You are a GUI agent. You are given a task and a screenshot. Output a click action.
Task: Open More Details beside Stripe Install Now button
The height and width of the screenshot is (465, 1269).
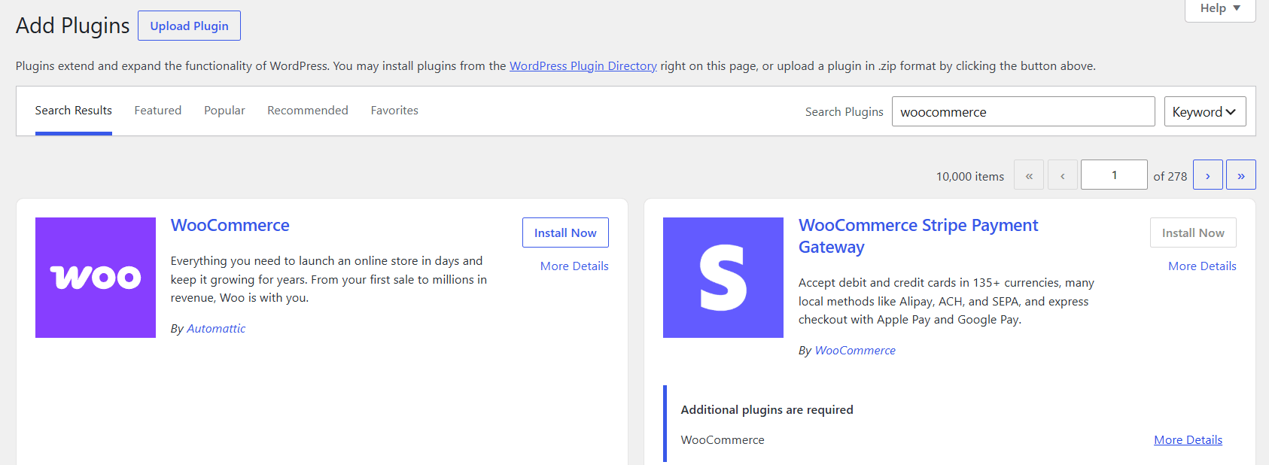1202,266
